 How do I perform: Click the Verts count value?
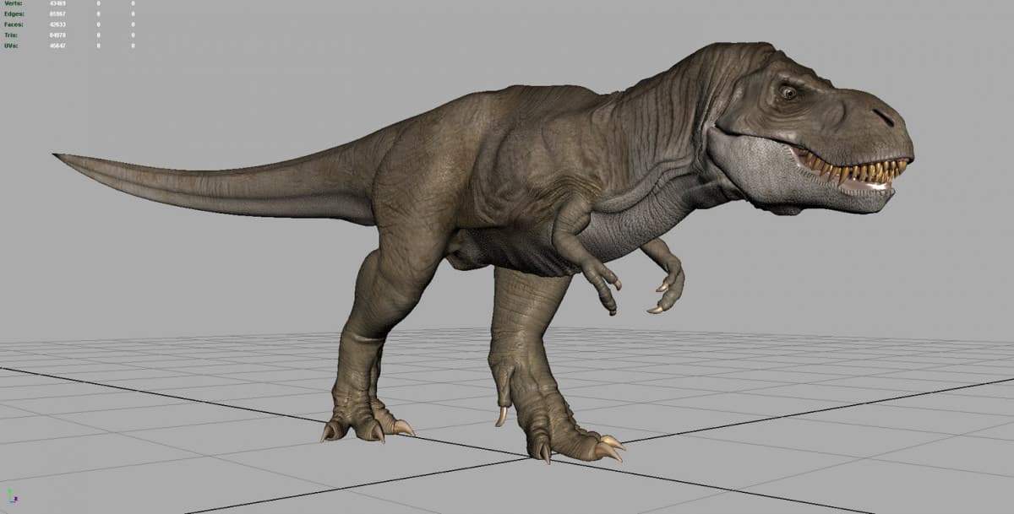click(58, 5)
